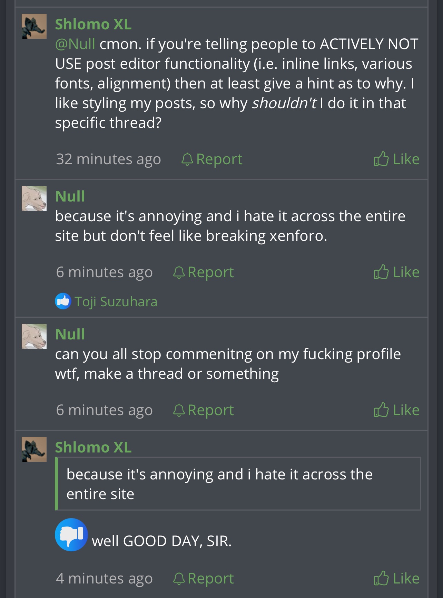Viewport: 443px width, 598px height.
Task: Click bell icon under Null's stop commenting post
Action: (x=179, y=410)
